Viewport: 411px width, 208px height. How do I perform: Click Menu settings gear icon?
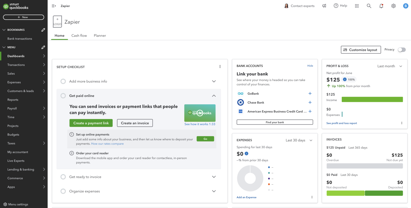point(5,204)
